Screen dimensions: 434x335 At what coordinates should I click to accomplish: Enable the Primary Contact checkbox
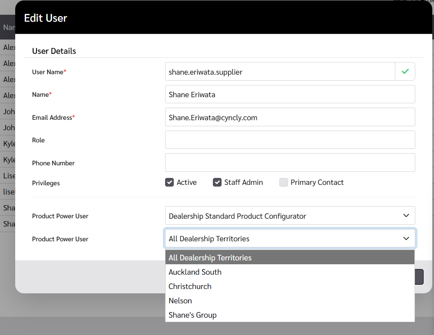tap(284, 182)
